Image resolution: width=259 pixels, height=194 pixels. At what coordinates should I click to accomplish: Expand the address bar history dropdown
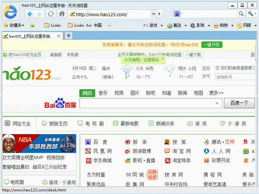coord(153,14)
